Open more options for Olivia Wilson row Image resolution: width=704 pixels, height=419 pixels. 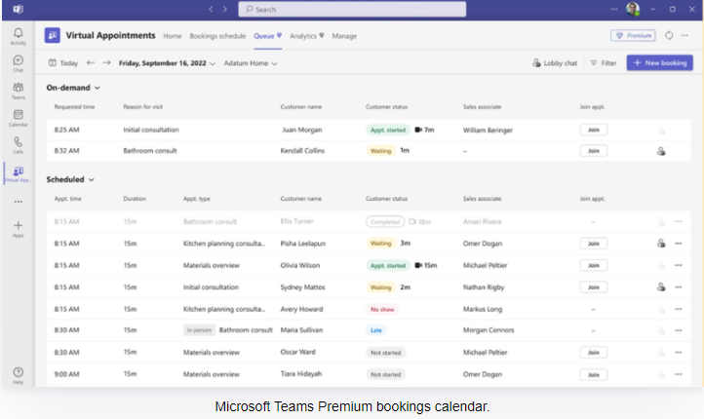(x=678, y=265)
